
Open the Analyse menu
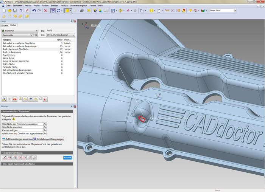coord(64,6)
